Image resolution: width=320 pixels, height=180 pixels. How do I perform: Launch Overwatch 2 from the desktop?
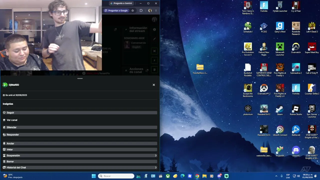click(x=264, y=89)
